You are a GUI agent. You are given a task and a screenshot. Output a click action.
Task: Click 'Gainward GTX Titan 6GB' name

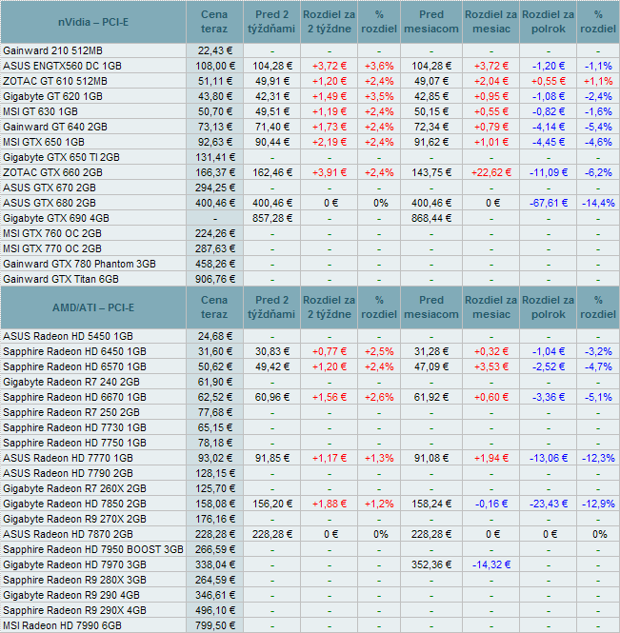[x=61, y=279]
